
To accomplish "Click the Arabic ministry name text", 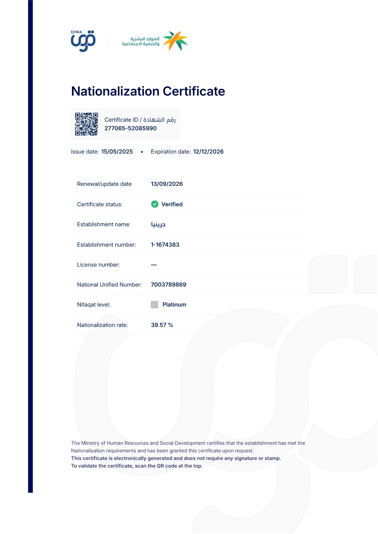I will 141,41.
